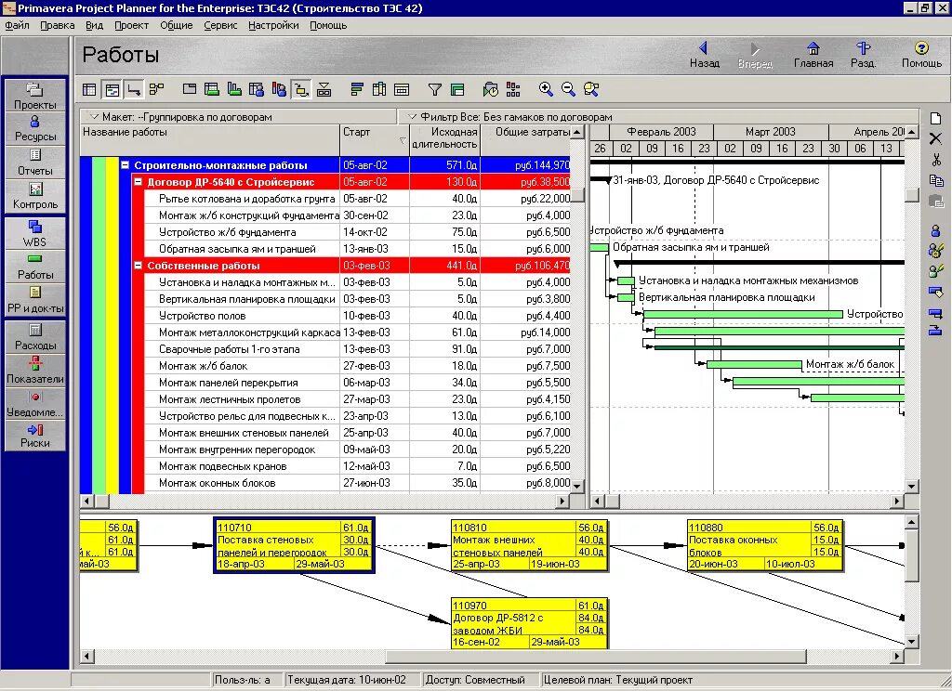Open the Filter funnel icon

coord(435,90)
